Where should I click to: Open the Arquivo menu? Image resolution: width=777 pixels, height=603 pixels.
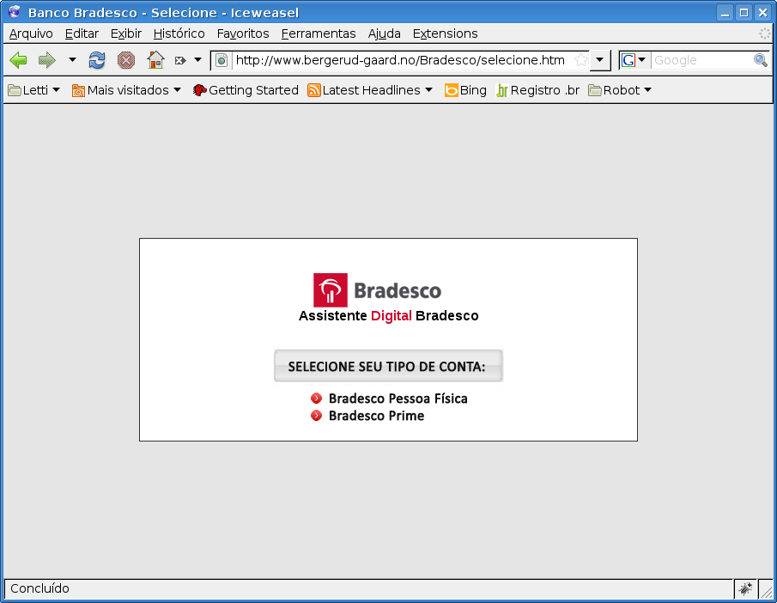31,33
